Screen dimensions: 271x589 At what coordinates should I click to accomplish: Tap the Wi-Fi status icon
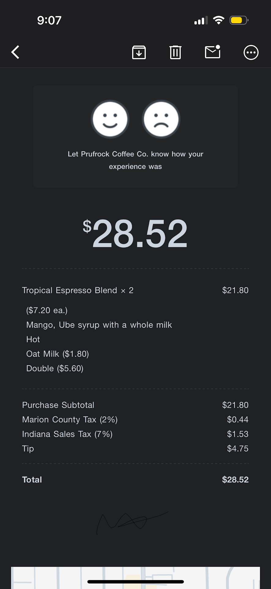coord(219,20)
